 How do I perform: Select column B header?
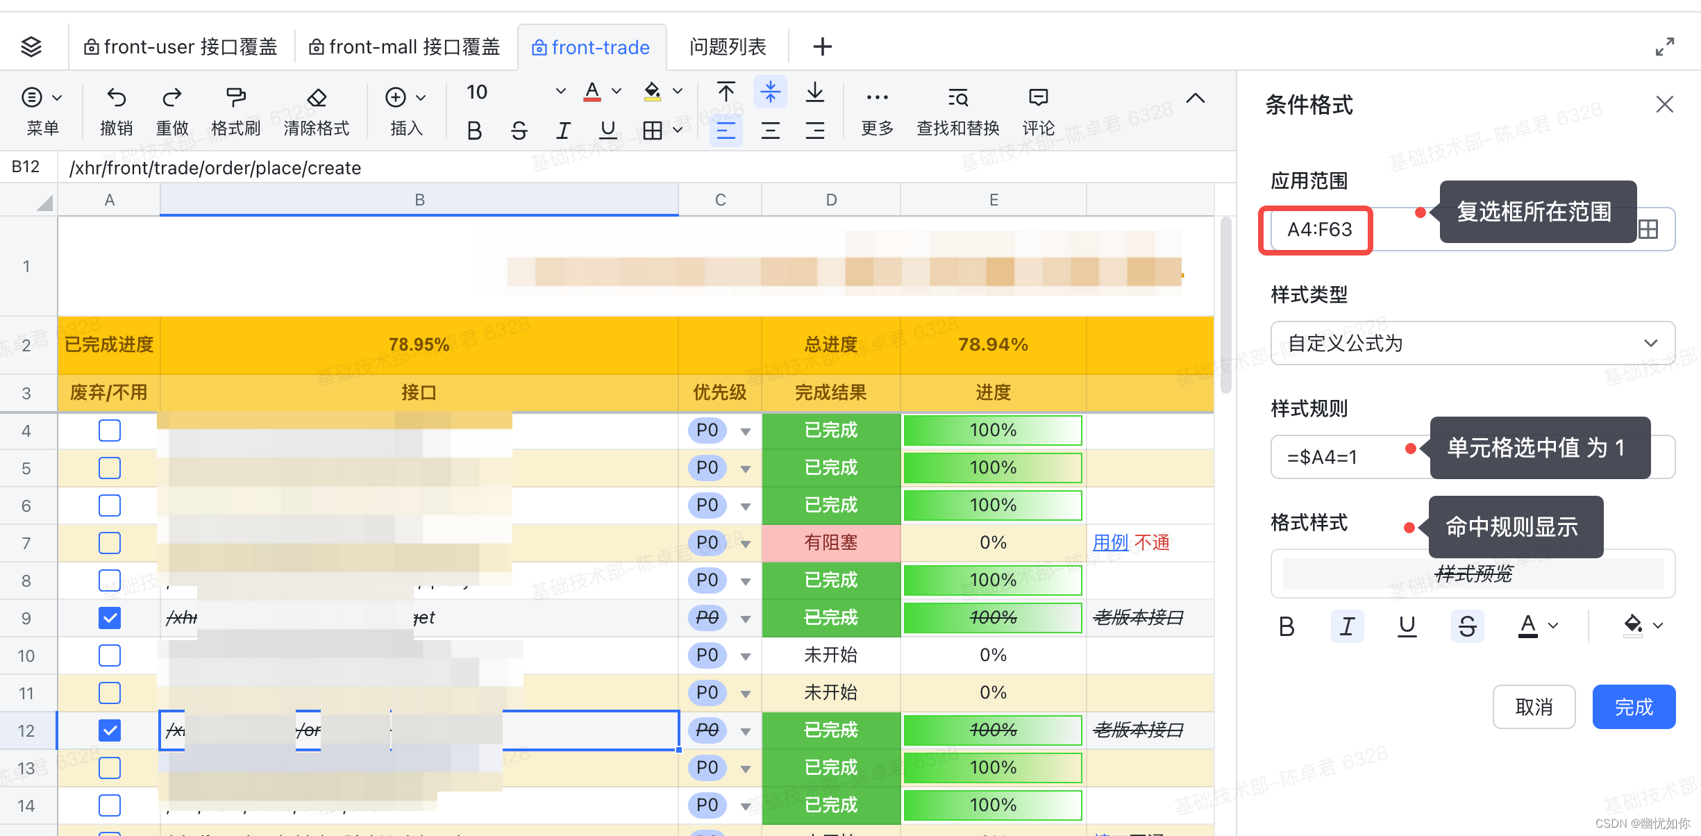(x=419, y=200)
